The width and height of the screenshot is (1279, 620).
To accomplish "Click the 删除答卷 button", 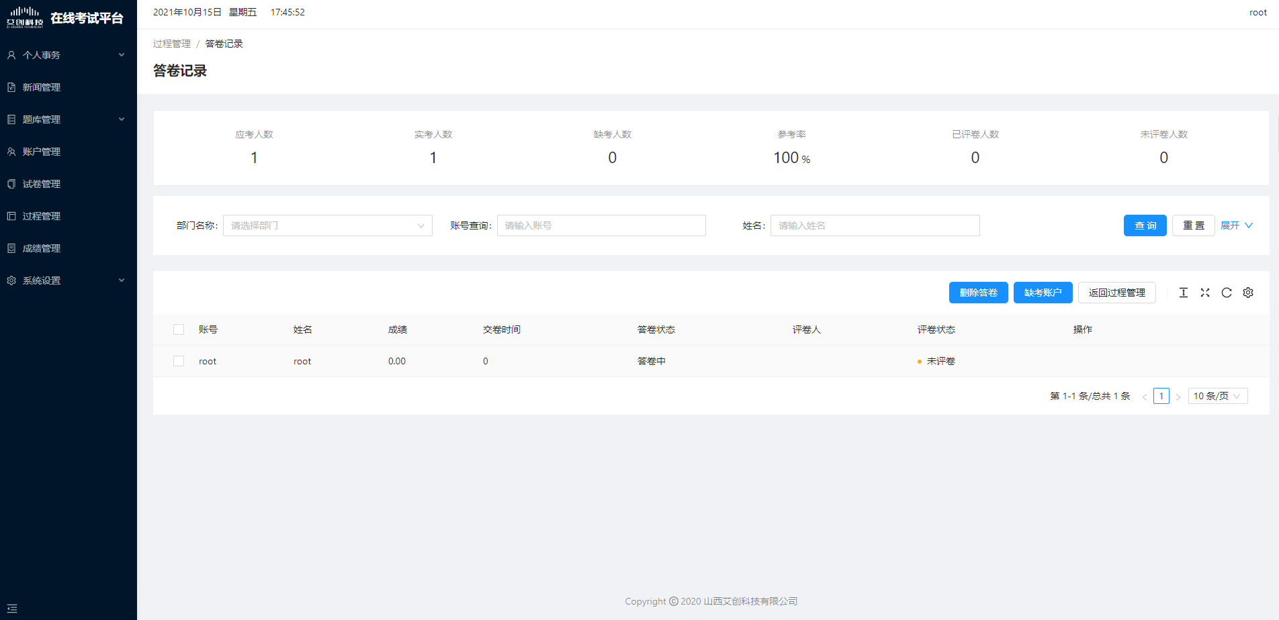I will [979, 293].
